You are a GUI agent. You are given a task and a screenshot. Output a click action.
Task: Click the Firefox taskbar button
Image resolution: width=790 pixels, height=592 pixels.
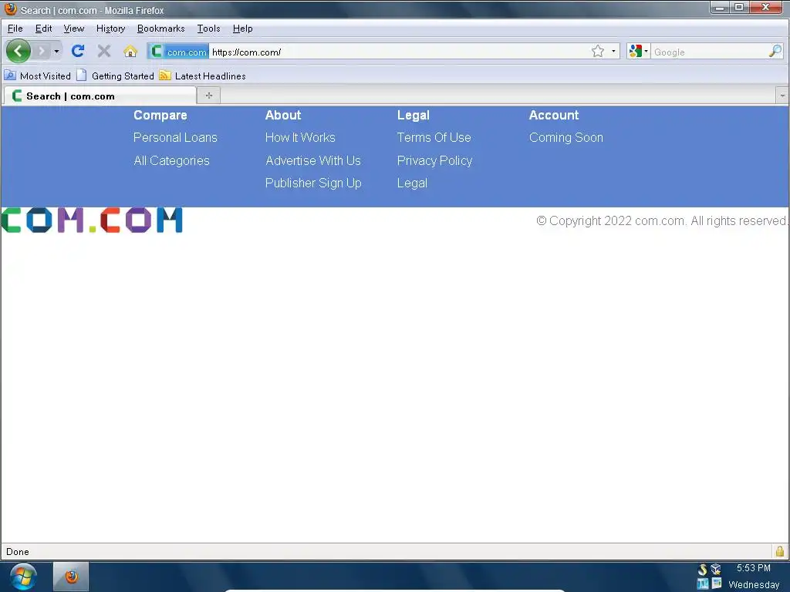point(71,577)
